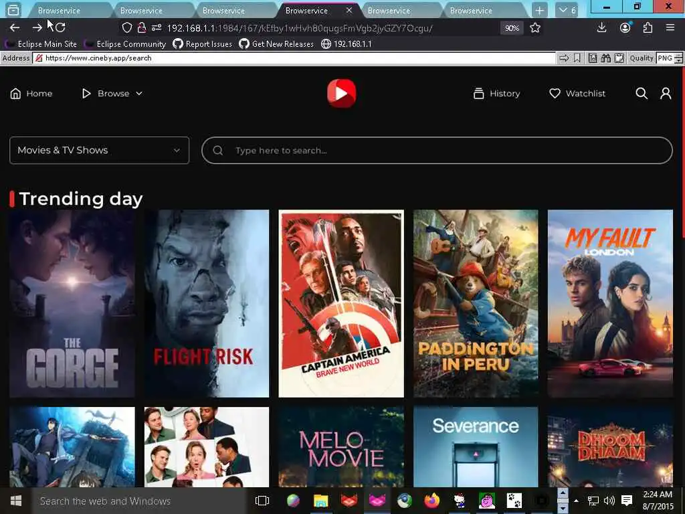The width and height of the screenshot is (685, 514).
Task: Click the 90% zoom level indicator
Action: pos(512,28)
